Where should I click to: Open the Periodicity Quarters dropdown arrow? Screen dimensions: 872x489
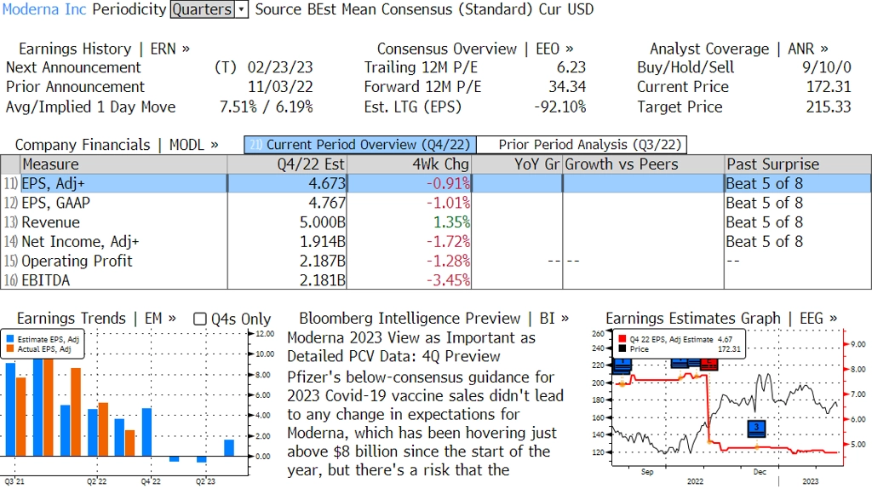coord(241,9)
